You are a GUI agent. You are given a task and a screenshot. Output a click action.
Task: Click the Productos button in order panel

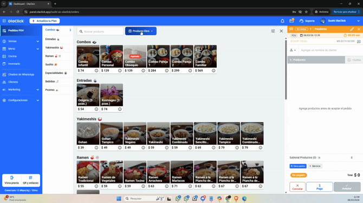point(316,60)
